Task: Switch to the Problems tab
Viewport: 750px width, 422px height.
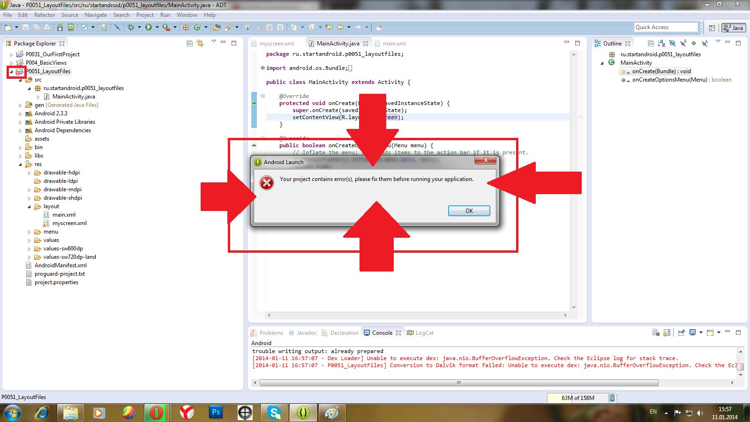Action: click(x=267, y=333)
